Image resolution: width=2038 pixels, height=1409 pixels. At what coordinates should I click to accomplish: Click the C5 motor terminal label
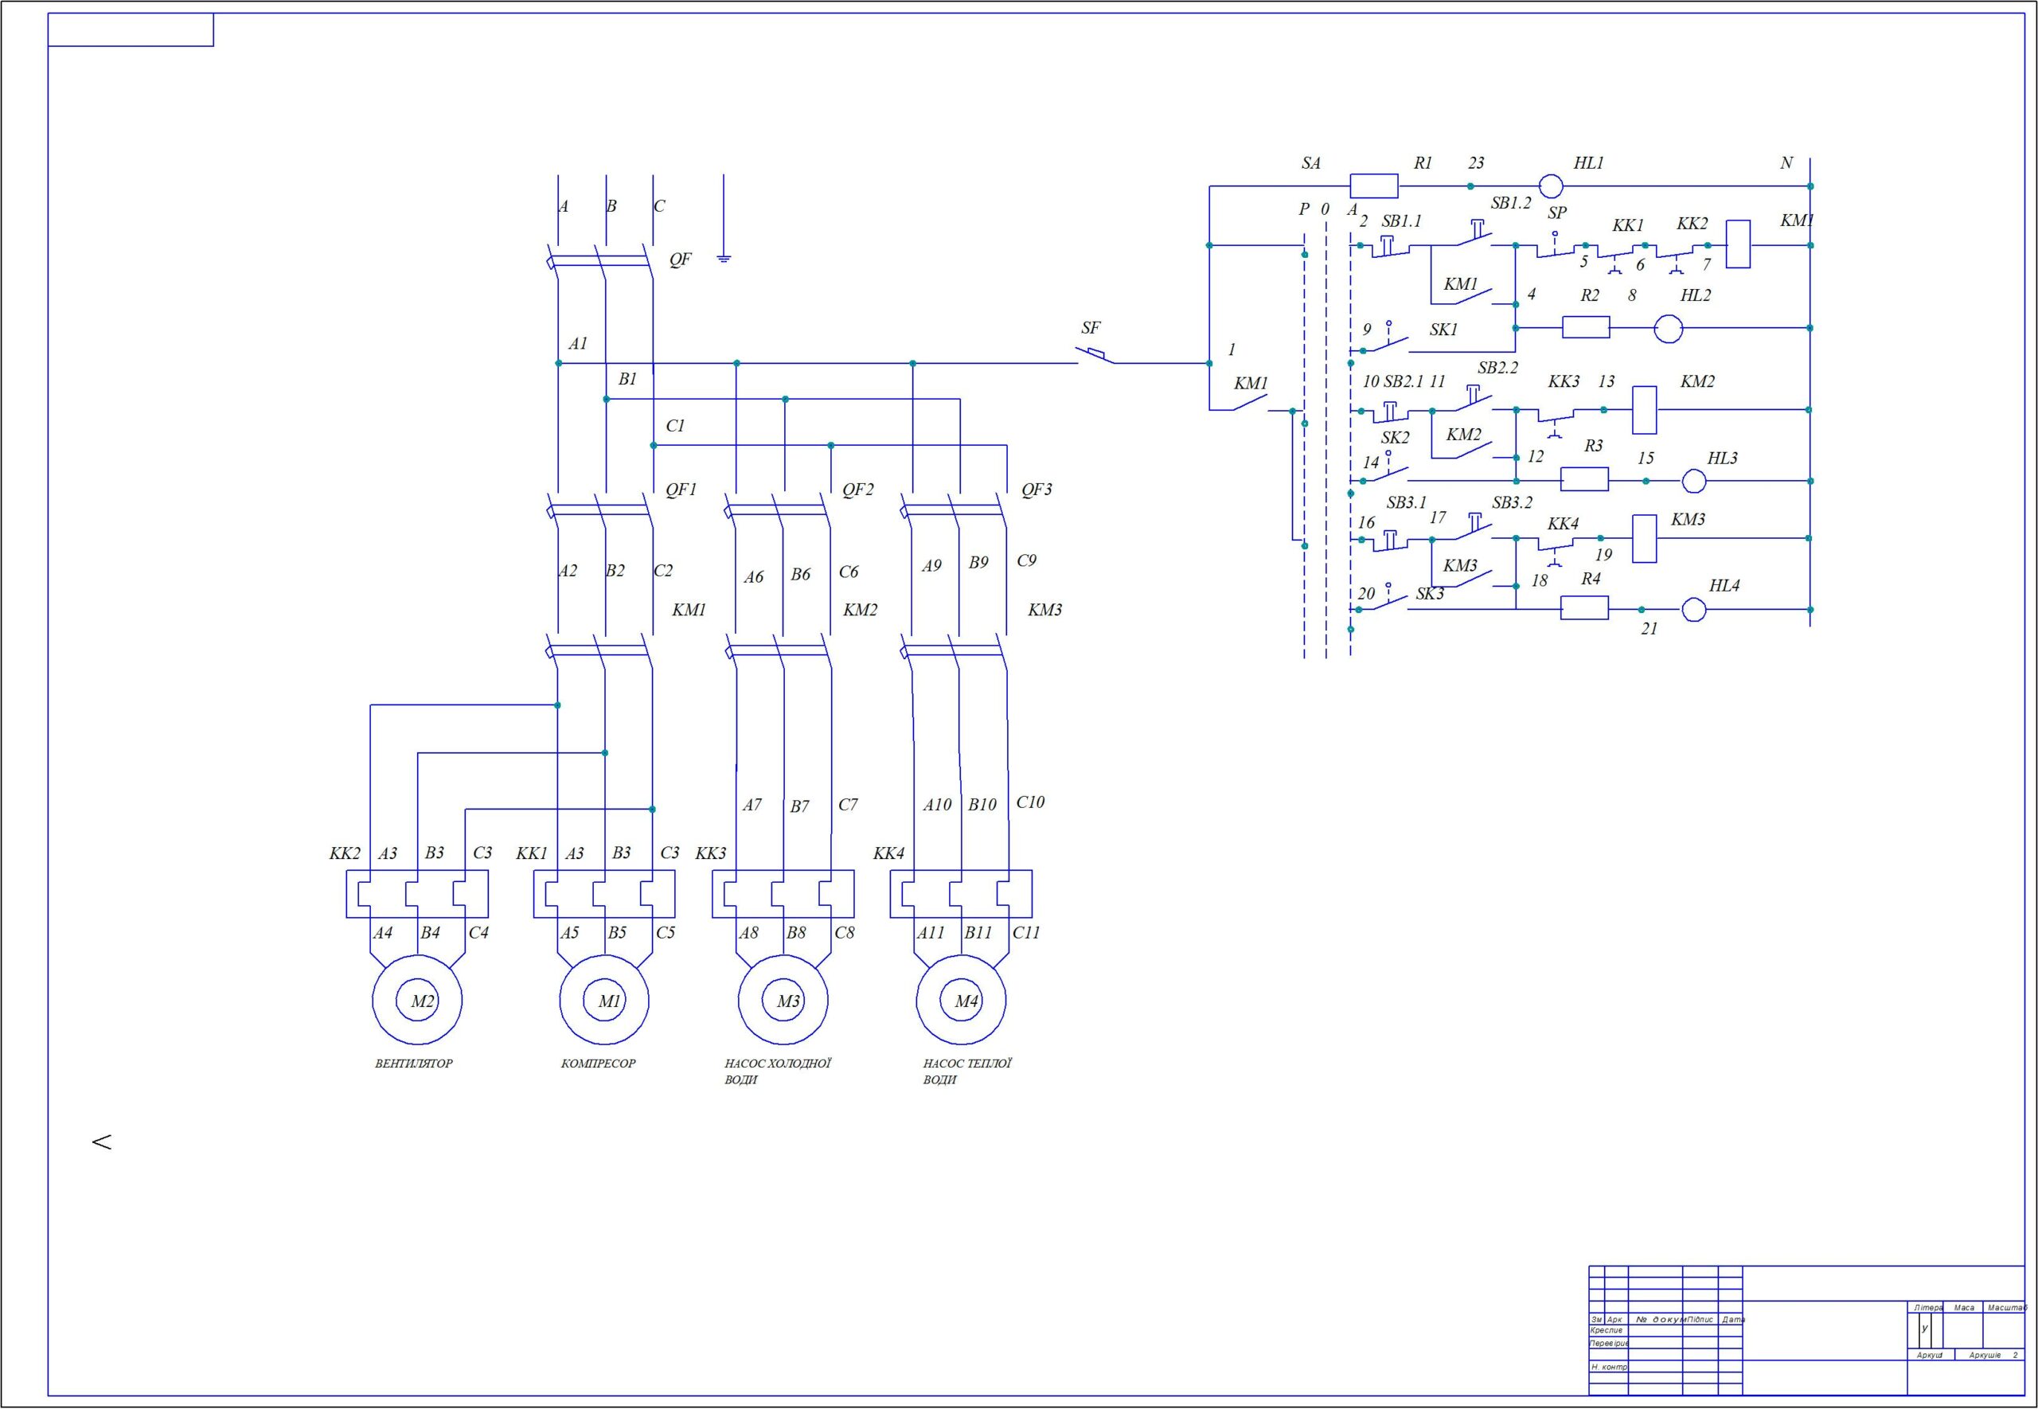pos(666,933)
